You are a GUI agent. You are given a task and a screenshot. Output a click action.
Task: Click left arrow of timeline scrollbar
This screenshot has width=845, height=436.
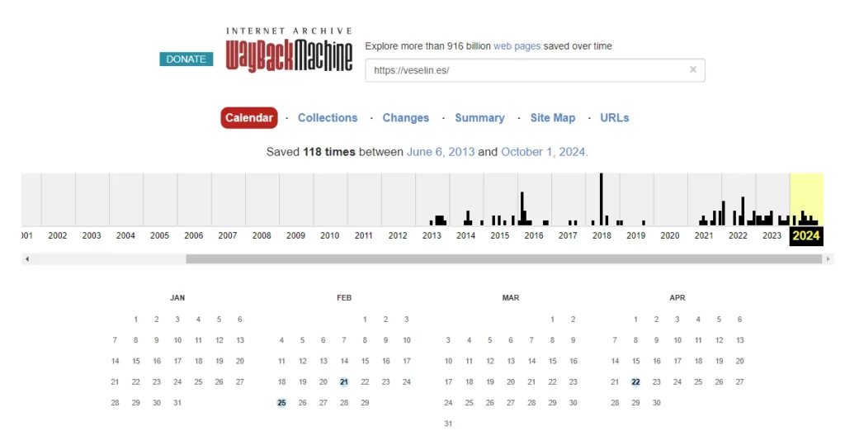[27, 259]
